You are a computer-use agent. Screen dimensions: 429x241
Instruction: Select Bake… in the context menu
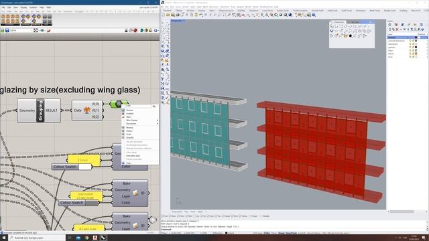tap(129, 117)
